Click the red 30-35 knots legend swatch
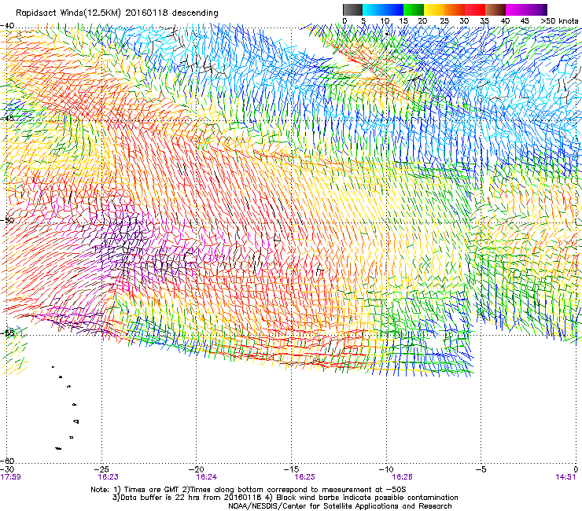 tap(475, 9)
